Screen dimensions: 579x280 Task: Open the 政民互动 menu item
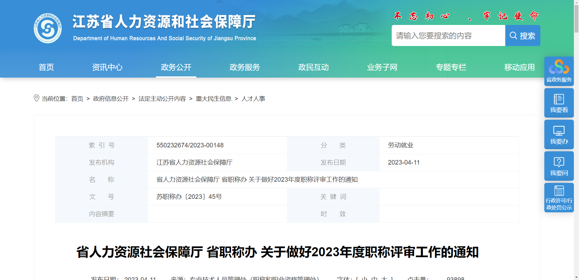313,67
